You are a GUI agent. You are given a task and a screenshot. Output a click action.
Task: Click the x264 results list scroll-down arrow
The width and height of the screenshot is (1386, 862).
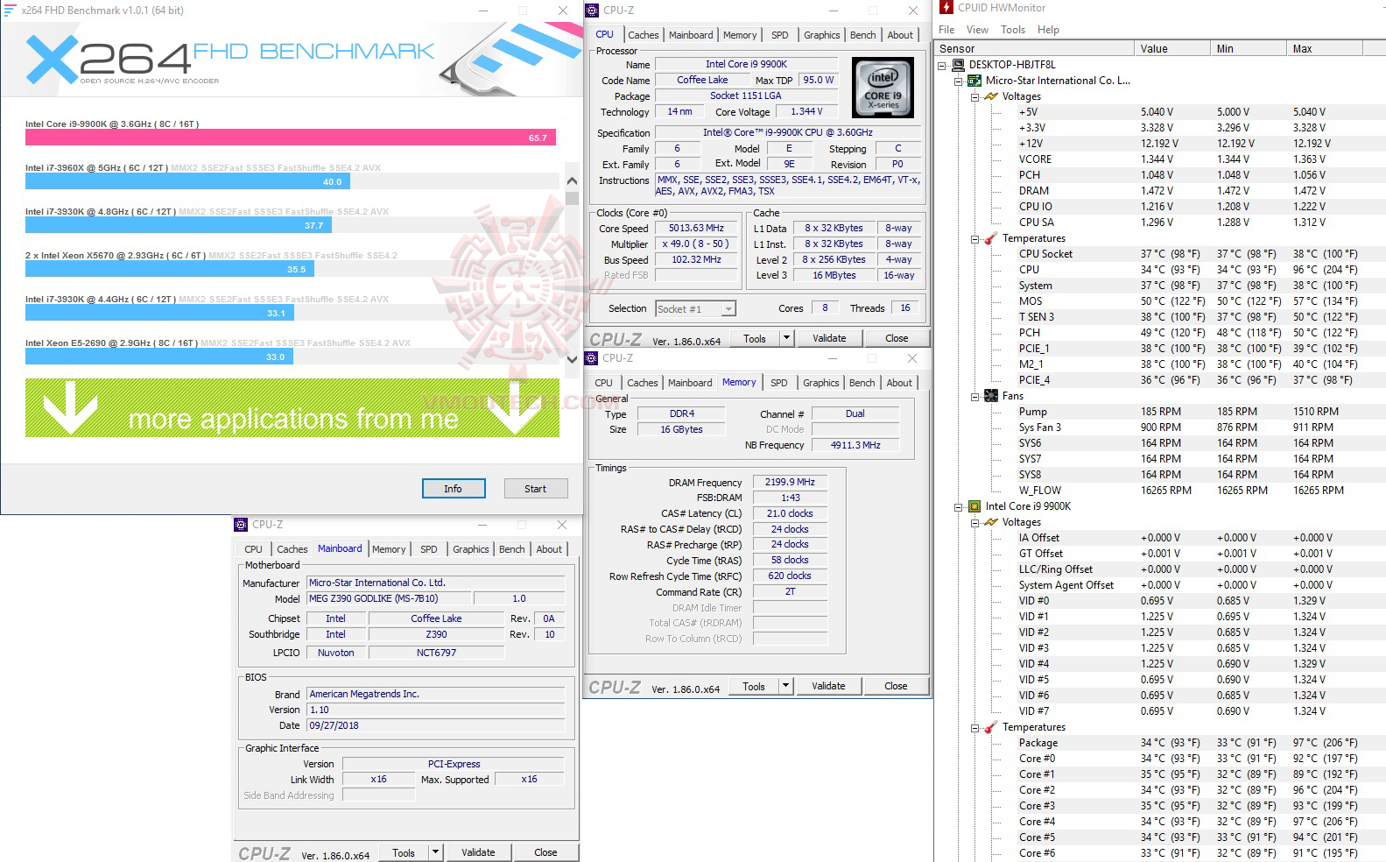coord(573,358)
